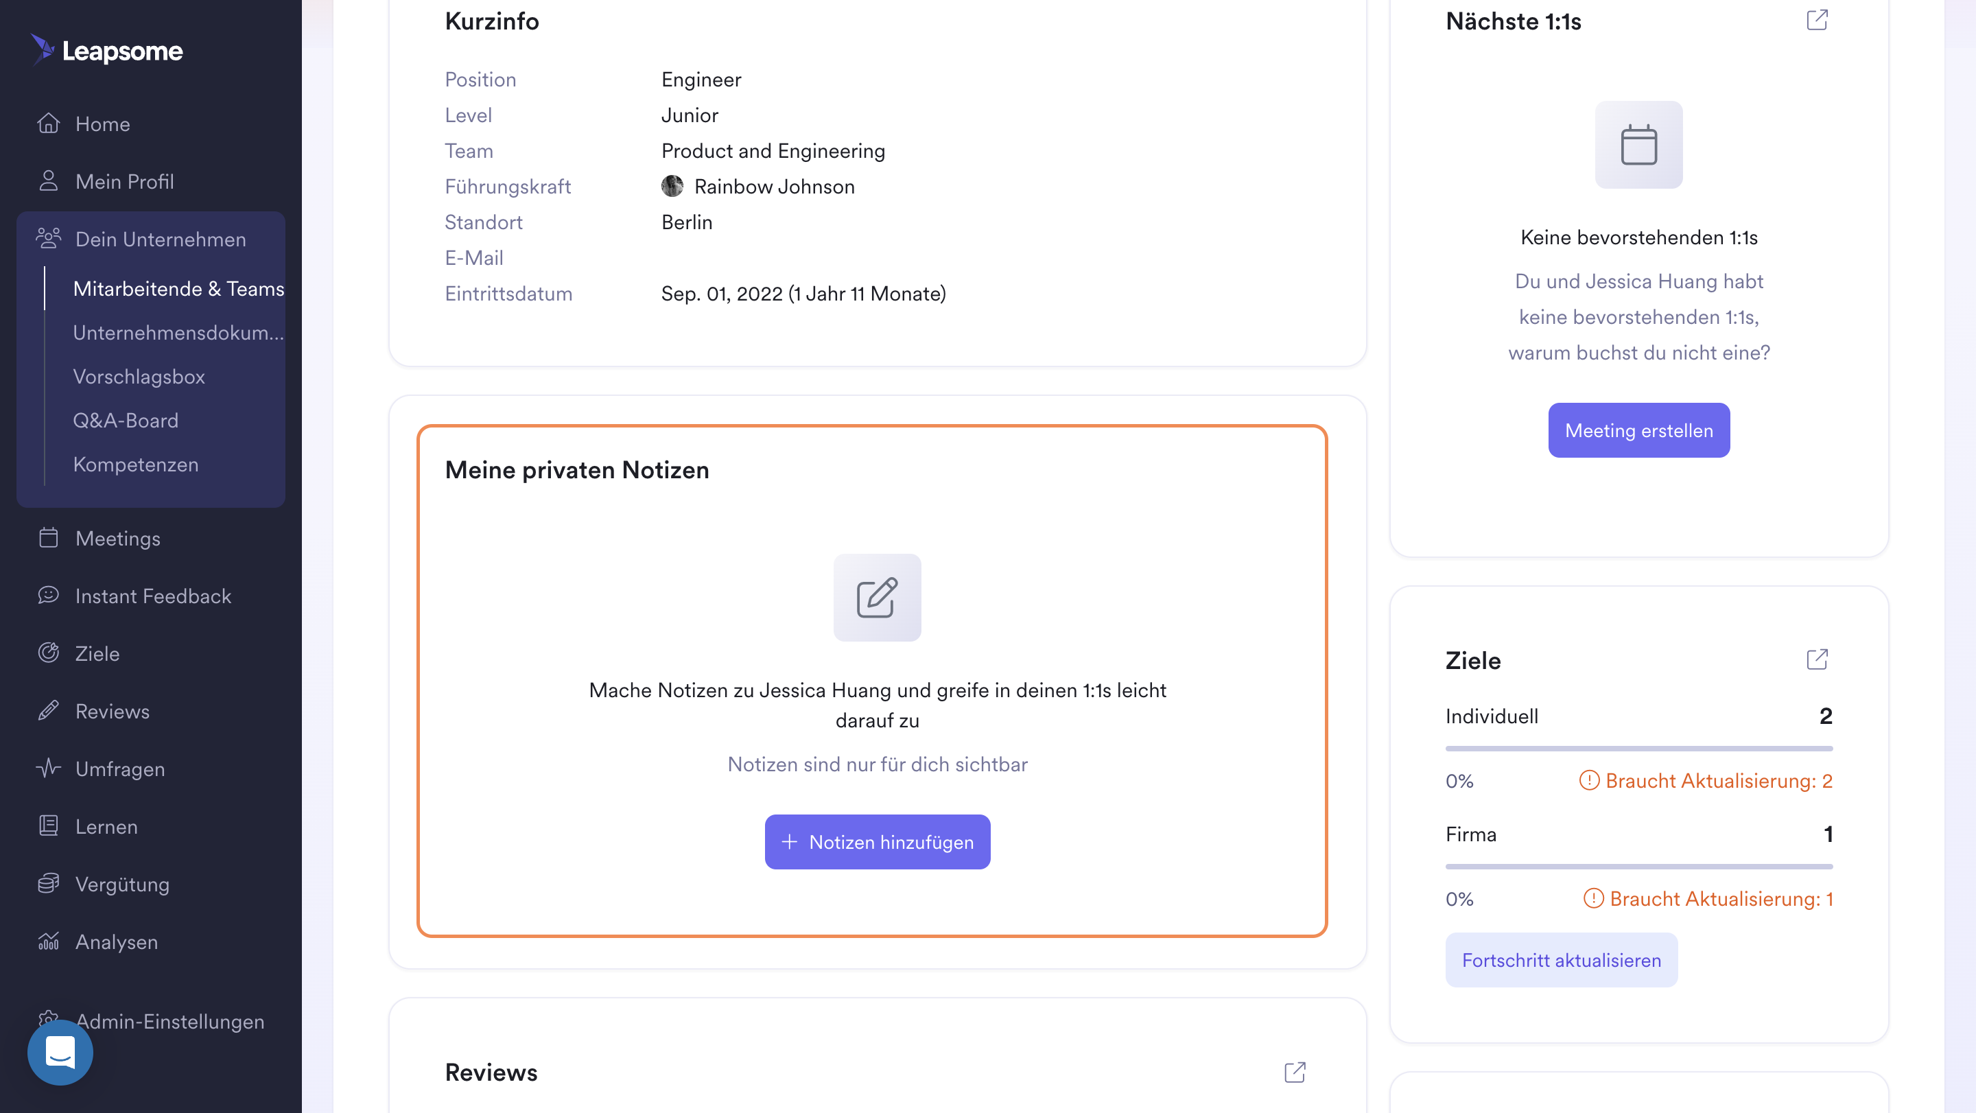Screen dimensions: 1976x1113
Task: Open Kompetenzen in sidebar
Action: [136, 464]
